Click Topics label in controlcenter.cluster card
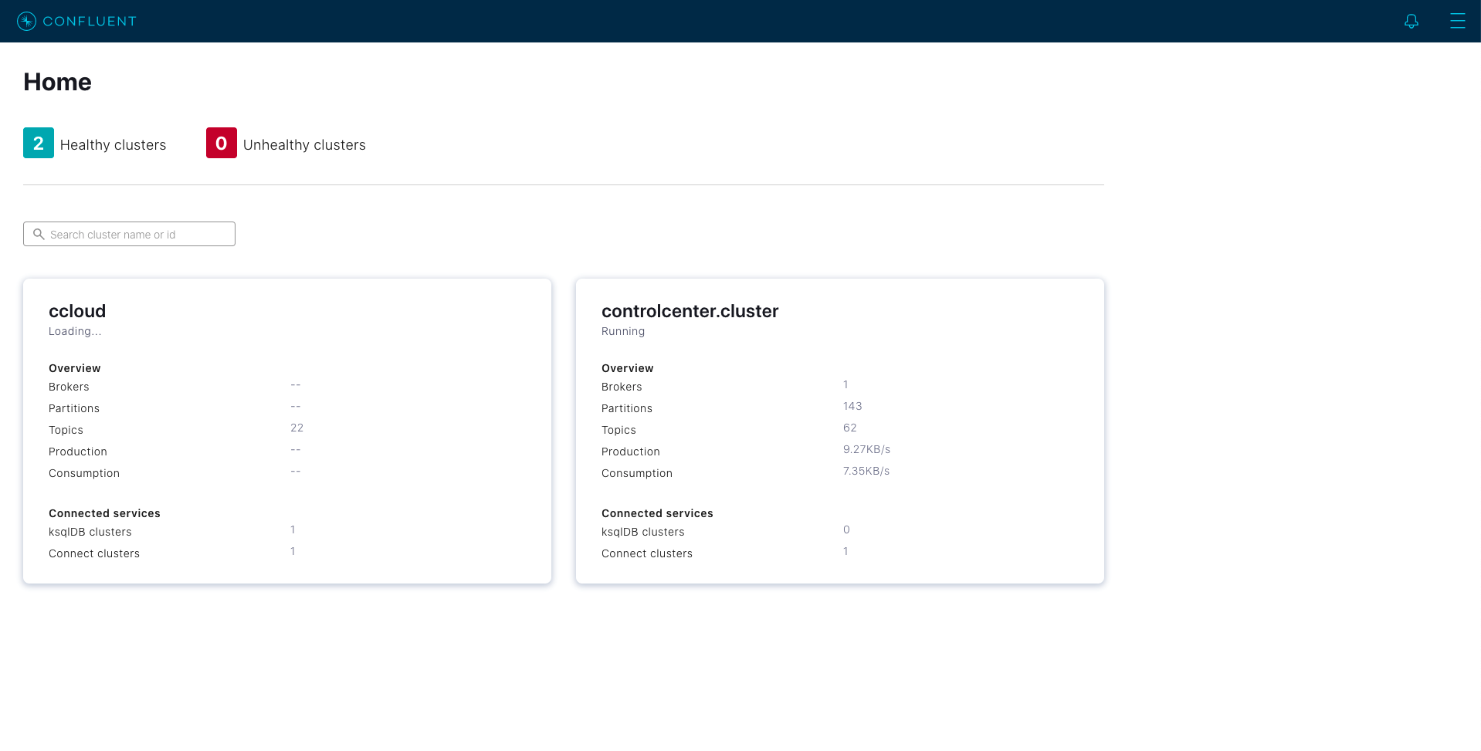 [618, 430]
